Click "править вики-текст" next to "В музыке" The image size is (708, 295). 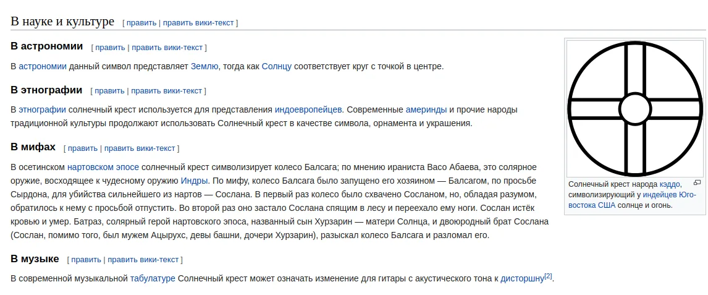[x=143, y=260]
